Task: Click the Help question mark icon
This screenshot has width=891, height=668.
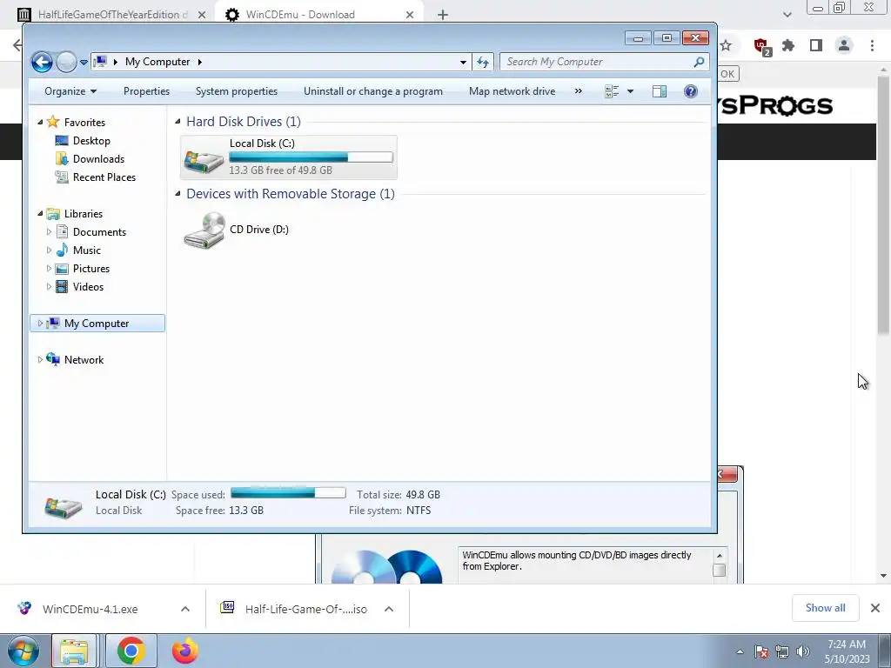Action: point(690,91)
